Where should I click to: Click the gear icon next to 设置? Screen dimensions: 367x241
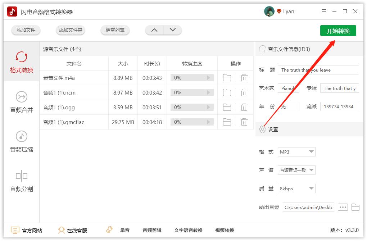262,129
